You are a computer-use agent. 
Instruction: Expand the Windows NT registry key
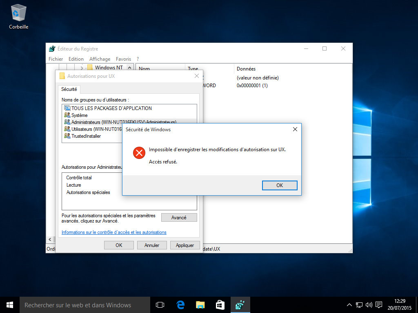(82, 68)
